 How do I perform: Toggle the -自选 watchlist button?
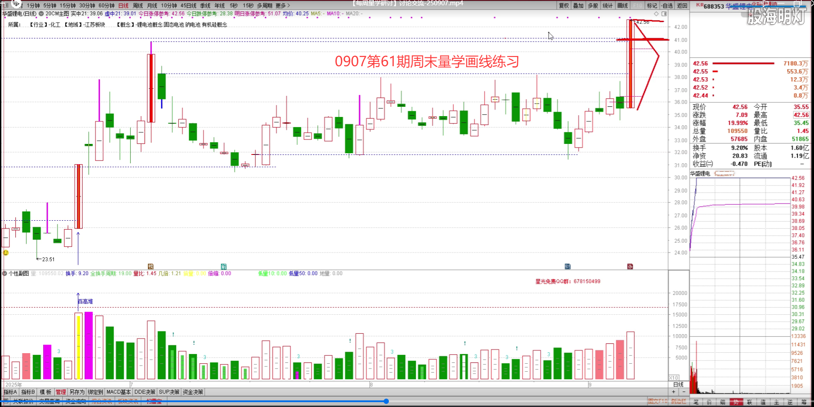[667, 6]
